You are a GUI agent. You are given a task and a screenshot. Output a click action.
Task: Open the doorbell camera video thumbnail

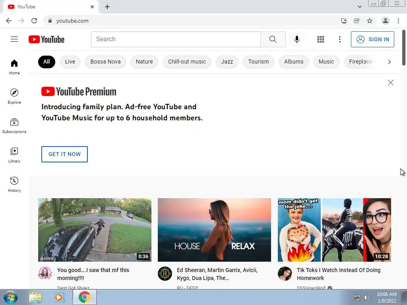point(95,230)
